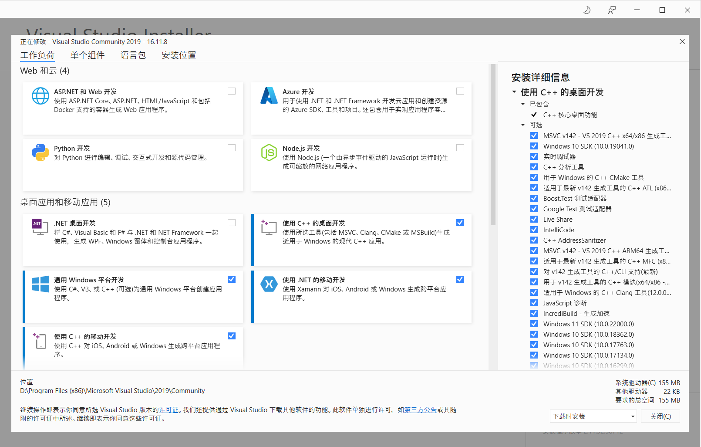Uncheck the Live Share component

(x=534, y=219)
